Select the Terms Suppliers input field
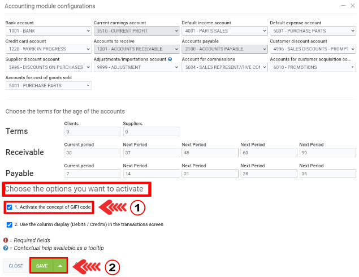This screenshot has width=359, height=277. pos(151,132)
